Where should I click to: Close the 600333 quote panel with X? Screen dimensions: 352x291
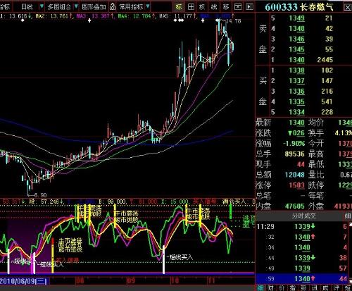pyautogui.click(x=348, y=7)
